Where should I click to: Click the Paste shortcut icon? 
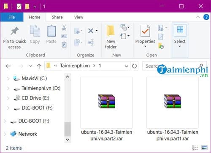pyautogui.click(x=64, y=45)
